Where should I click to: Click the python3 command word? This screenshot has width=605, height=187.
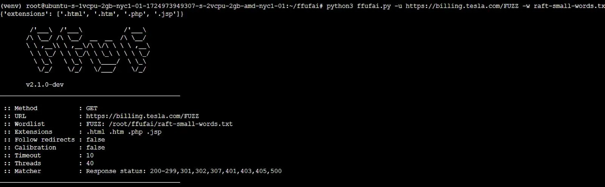(x=340, y=6)
